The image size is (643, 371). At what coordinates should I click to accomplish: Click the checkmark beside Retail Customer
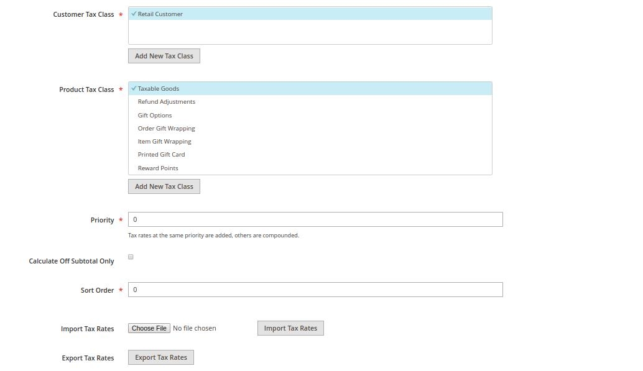click(134, 14)
